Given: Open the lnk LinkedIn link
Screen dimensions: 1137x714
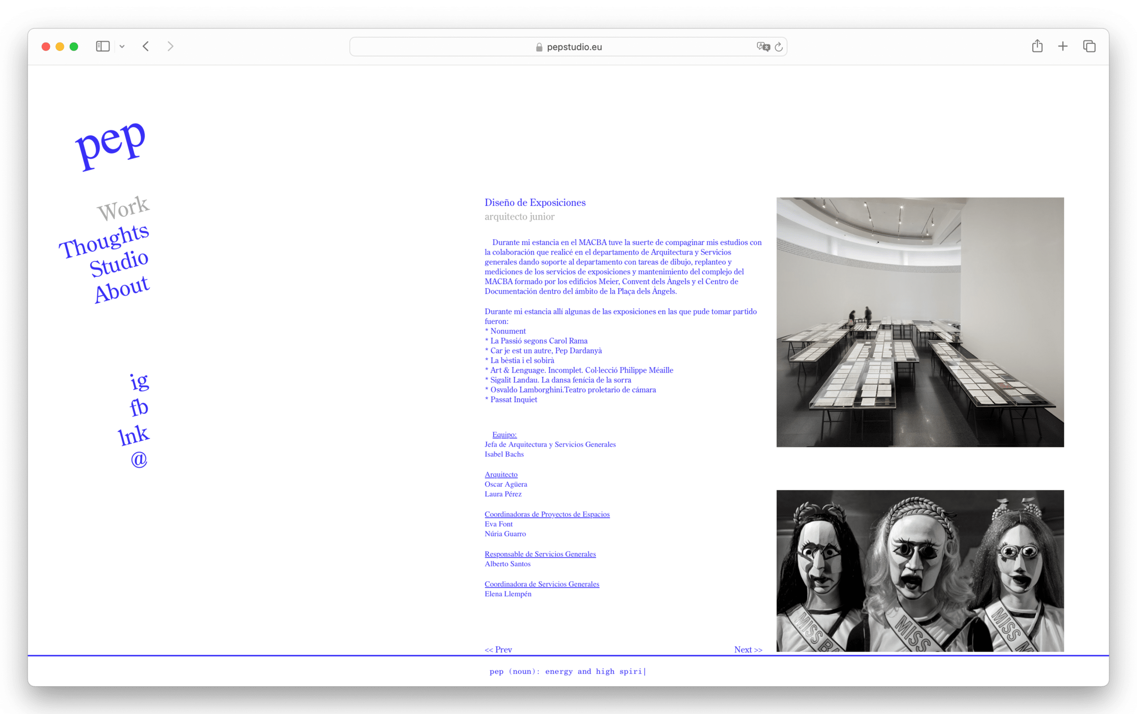Looking at the screenshot, I should [133, 435].
